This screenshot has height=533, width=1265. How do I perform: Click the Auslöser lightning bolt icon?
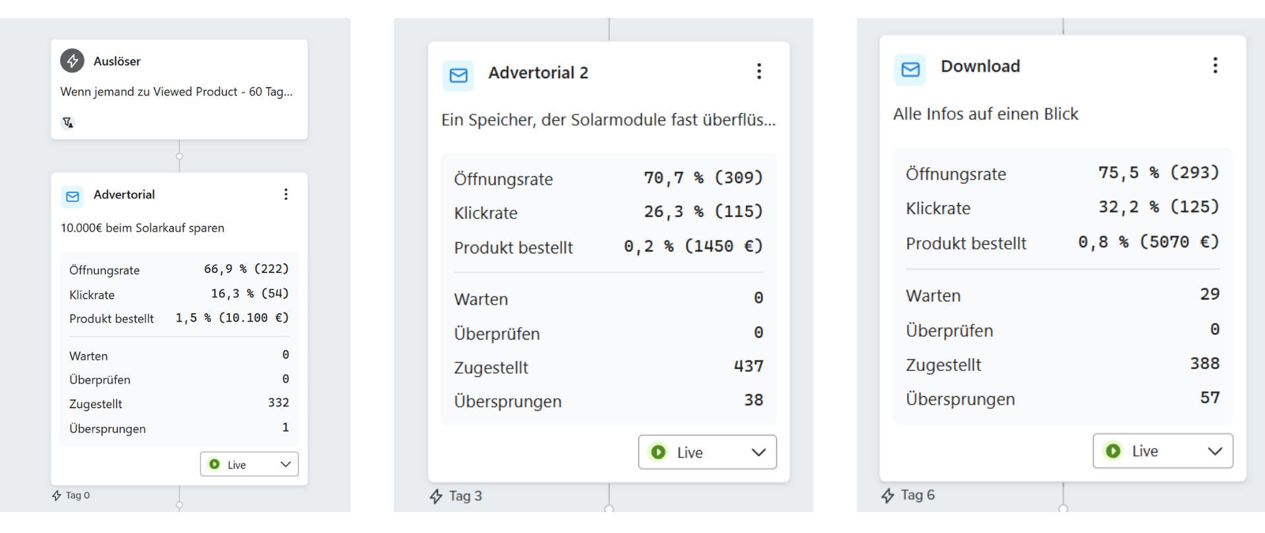click(x=72, y=61)
